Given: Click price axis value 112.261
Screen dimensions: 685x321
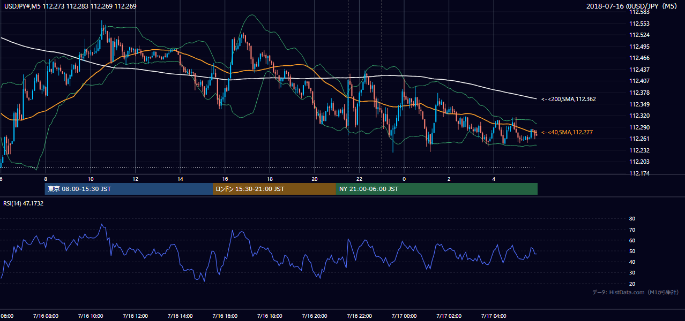Looking at the screenshot, I should coord(639,139).
